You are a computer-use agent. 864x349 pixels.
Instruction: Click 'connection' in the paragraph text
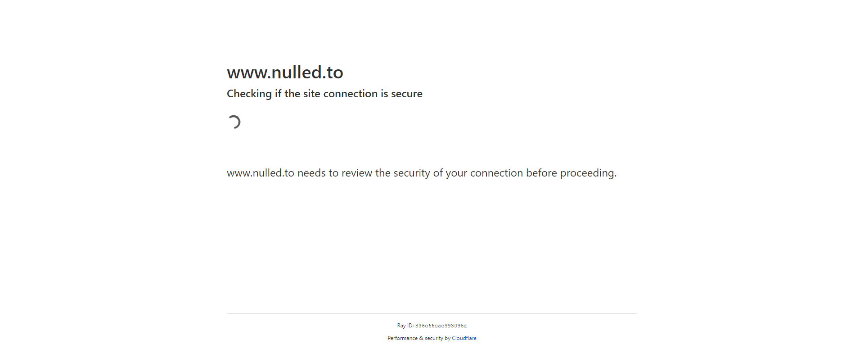pos(496,173)
